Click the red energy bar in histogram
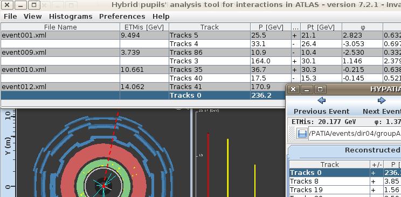 point(208,165)
